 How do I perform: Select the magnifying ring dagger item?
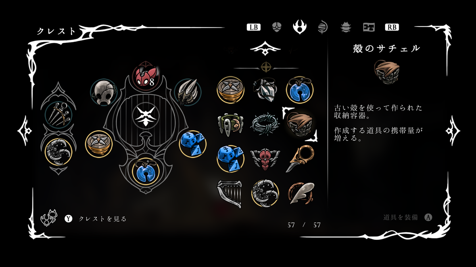pyautogui.click(x=300, y=159)
